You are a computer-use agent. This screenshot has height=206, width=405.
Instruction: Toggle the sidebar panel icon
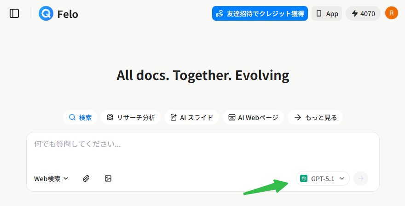click(14, 13)
